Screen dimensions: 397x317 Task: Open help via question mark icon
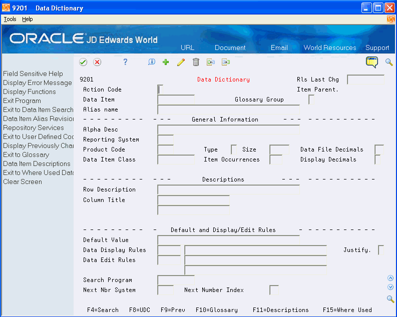point(125,62)
